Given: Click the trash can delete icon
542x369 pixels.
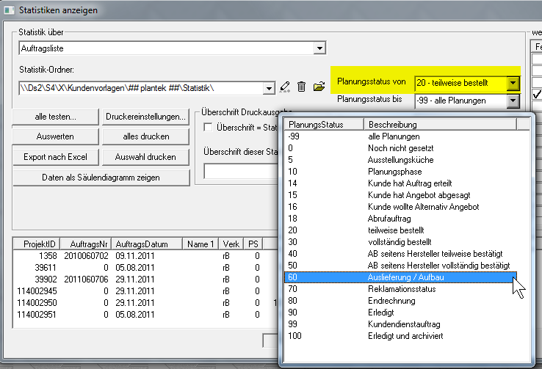Looking at the screenshot, I should coord(302,87).
